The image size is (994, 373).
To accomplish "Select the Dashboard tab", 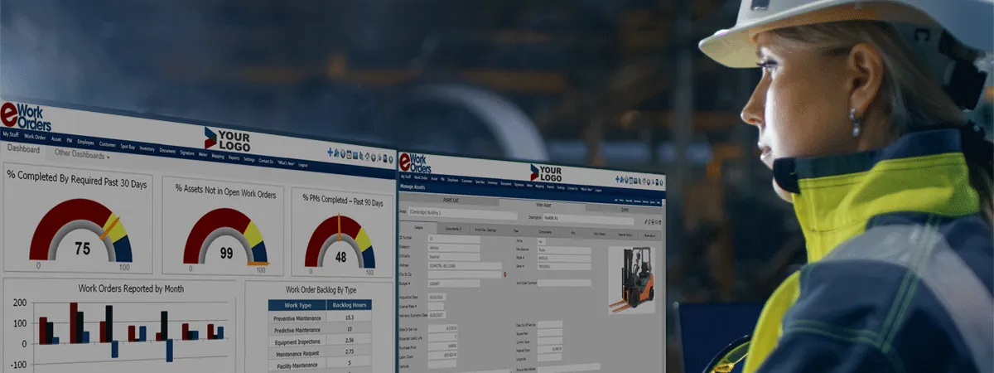I will click(23, 149).
